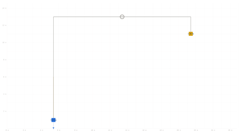The width and height of the screenshot is (240, 135).
Task: Click the horizontal axis label 0 m
Action: pos(7,130)
